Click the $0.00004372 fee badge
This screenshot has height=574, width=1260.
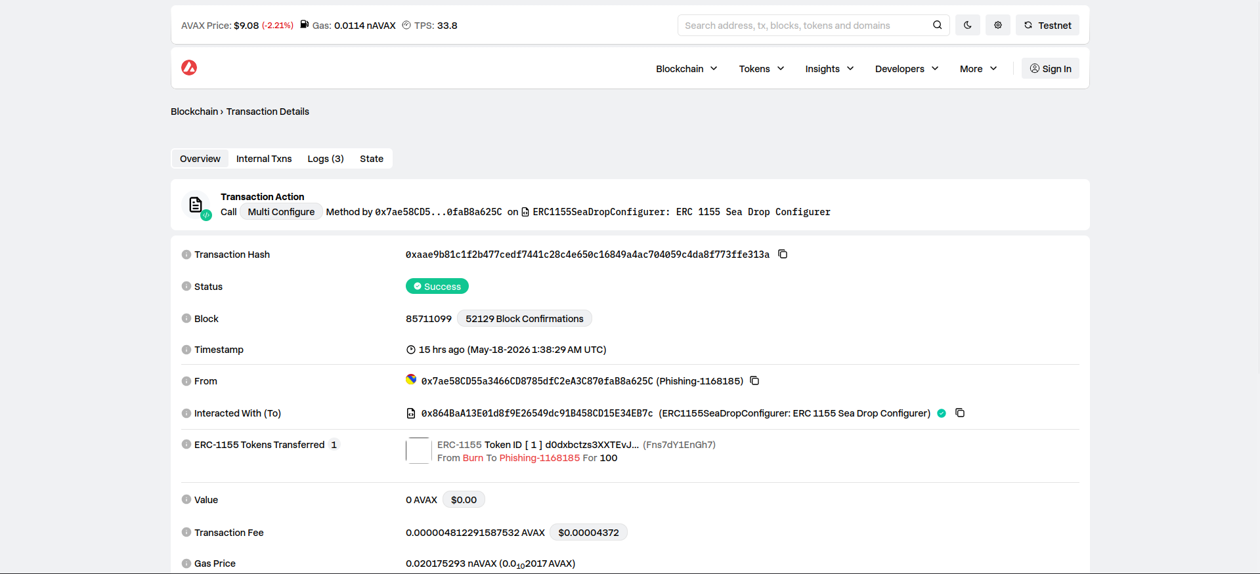point(588,533)
